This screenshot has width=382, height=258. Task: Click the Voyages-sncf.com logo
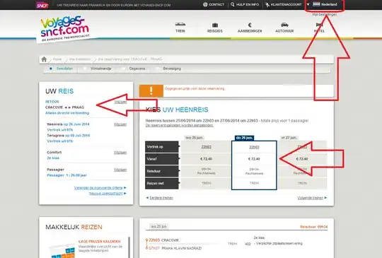(64, 28)
